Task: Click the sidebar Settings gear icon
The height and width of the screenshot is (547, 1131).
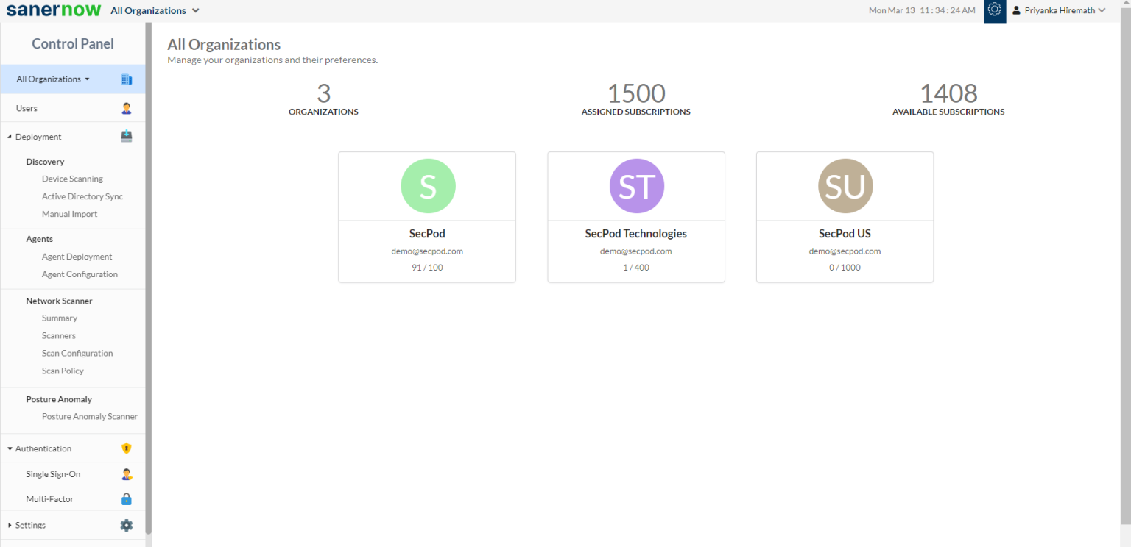Action: pyautogui.click(x=126, y=526)
